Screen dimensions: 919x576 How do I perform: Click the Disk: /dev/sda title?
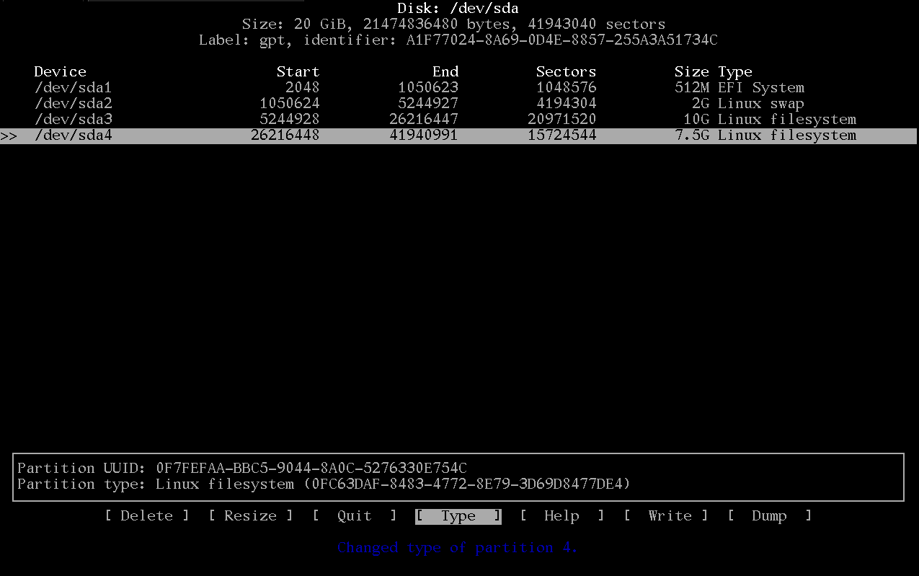458,9
